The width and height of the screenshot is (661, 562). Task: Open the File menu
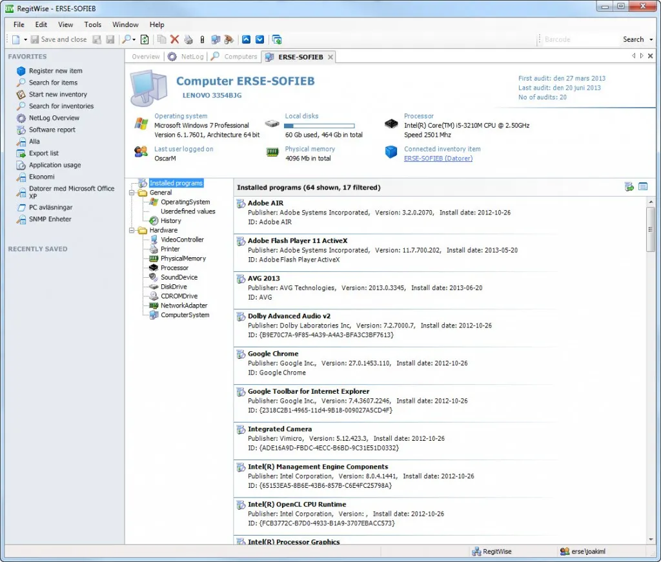click(x=19, y=24)
